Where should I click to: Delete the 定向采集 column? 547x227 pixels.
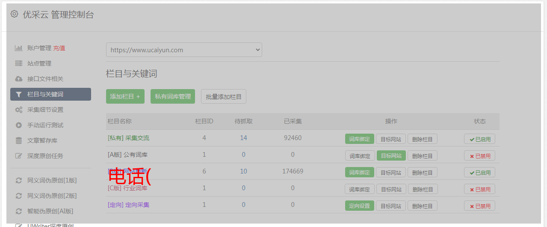[x=423, y=206]
